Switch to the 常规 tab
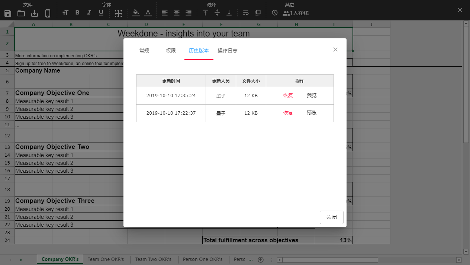This screenshot has width=470, height=265. click(144, 51)
